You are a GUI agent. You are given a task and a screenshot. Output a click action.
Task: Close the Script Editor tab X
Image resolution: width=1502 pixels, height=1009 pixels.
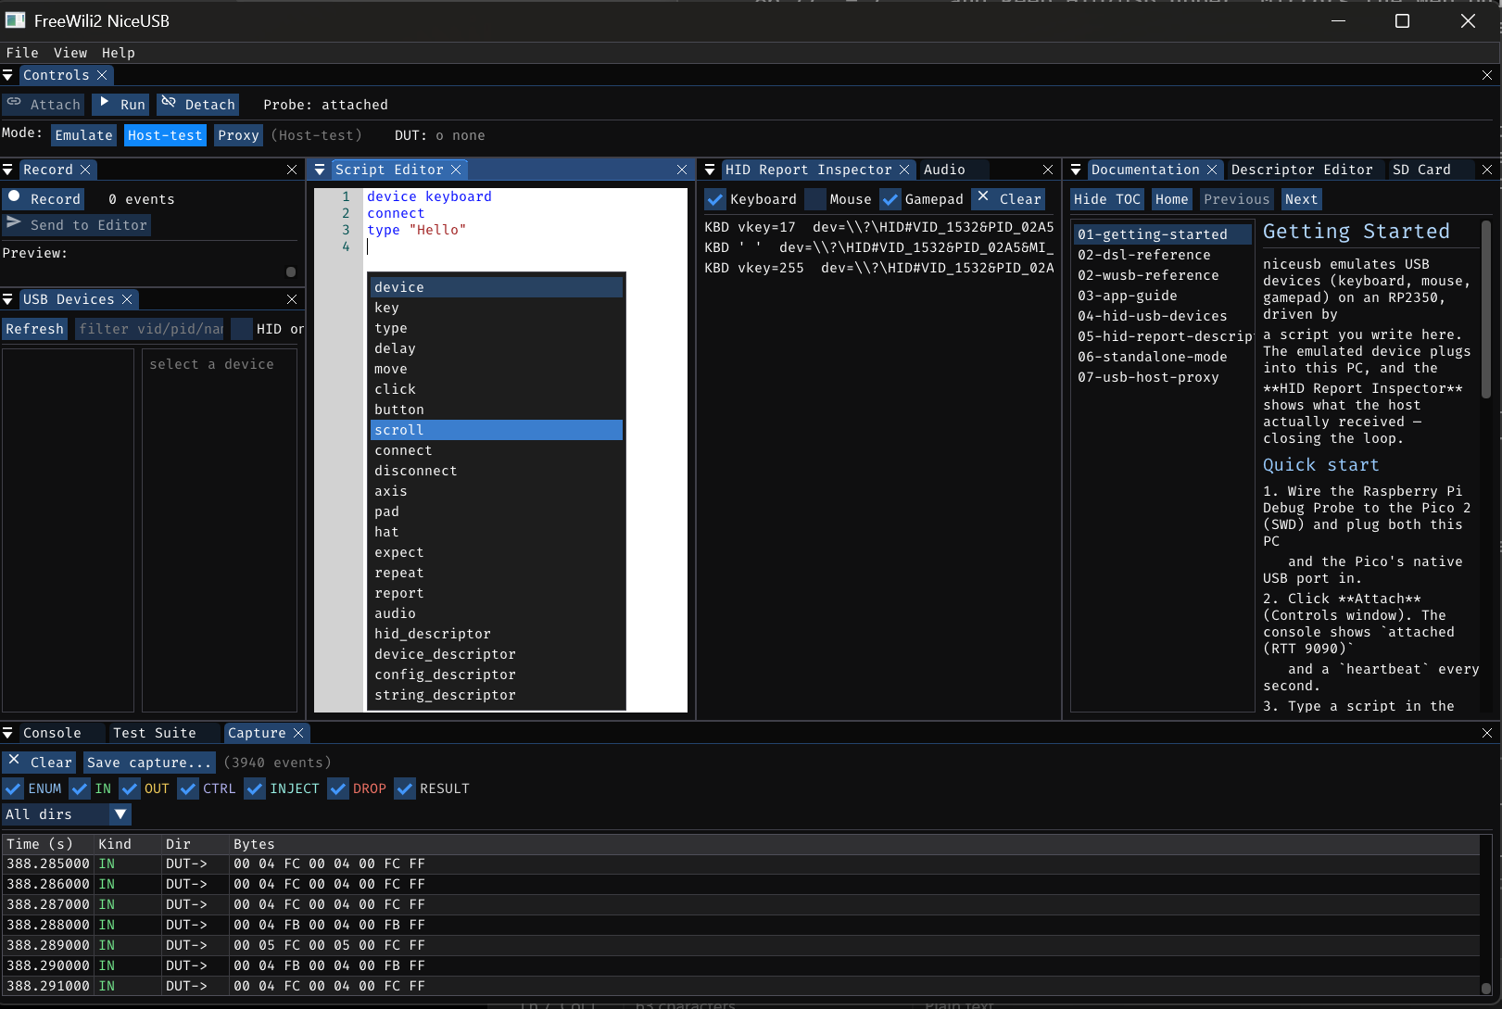point(456,170)
